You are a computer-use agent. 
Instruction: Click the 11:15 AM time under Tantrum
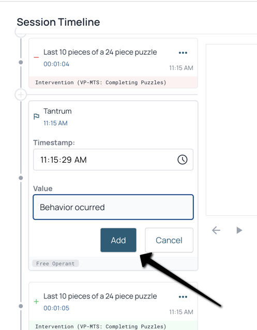(x=55, y=123)
